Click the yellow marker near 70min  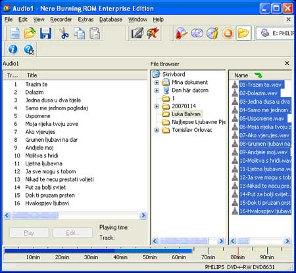tap(220, 254)
